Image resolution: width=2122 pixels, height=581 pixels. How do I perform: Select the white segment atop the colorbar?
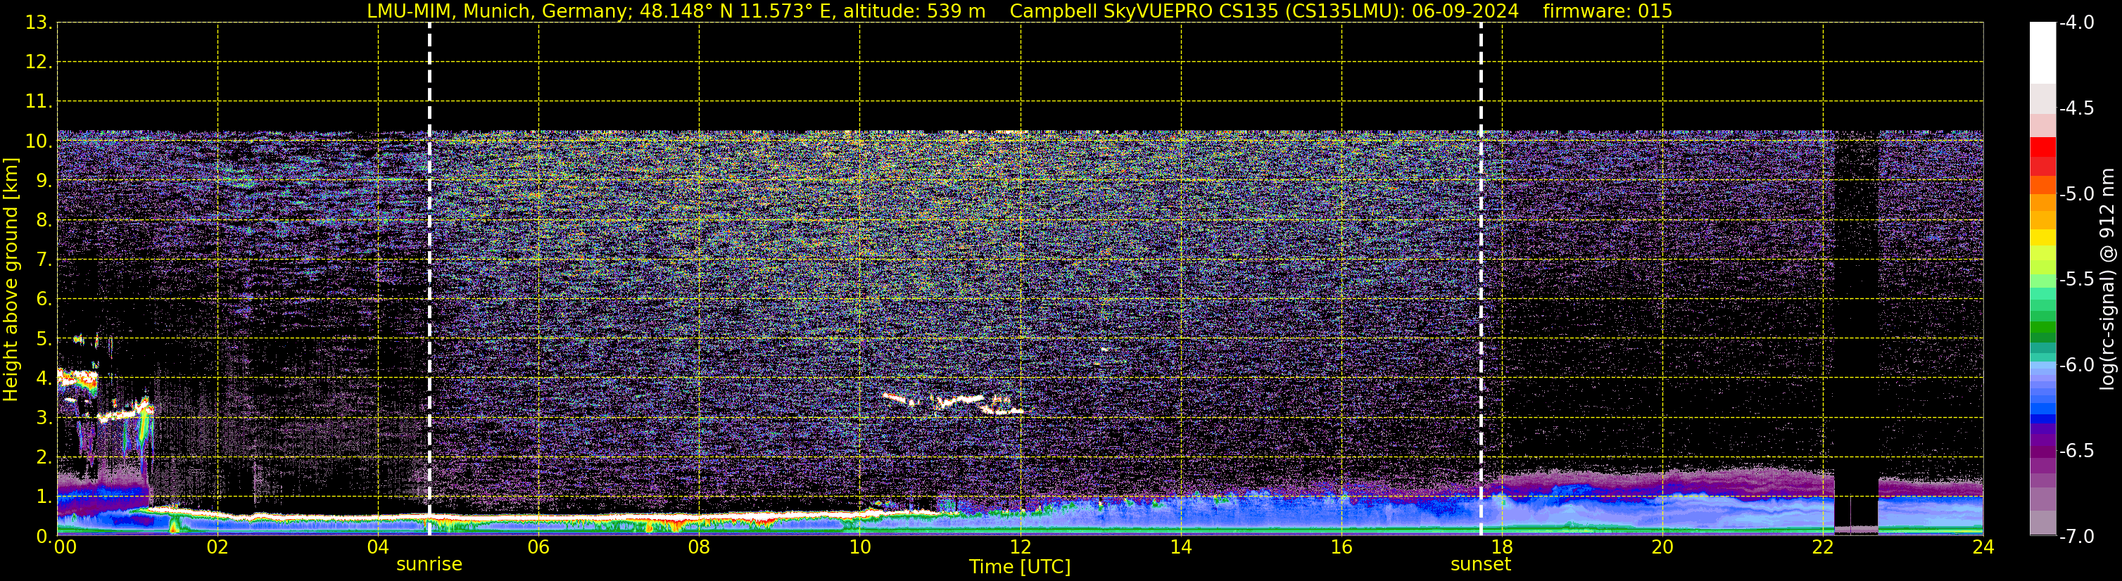pos(2042,53)
